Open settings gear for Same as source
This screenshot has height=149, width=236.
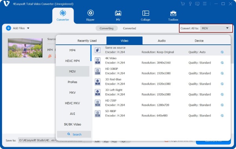(222, 52)
